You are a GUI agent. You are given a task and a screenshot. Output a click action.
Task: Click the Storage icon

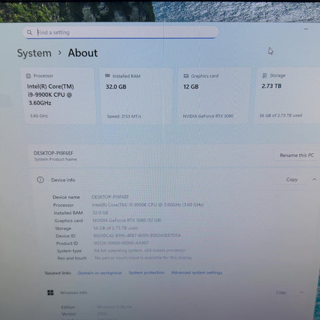265,75
